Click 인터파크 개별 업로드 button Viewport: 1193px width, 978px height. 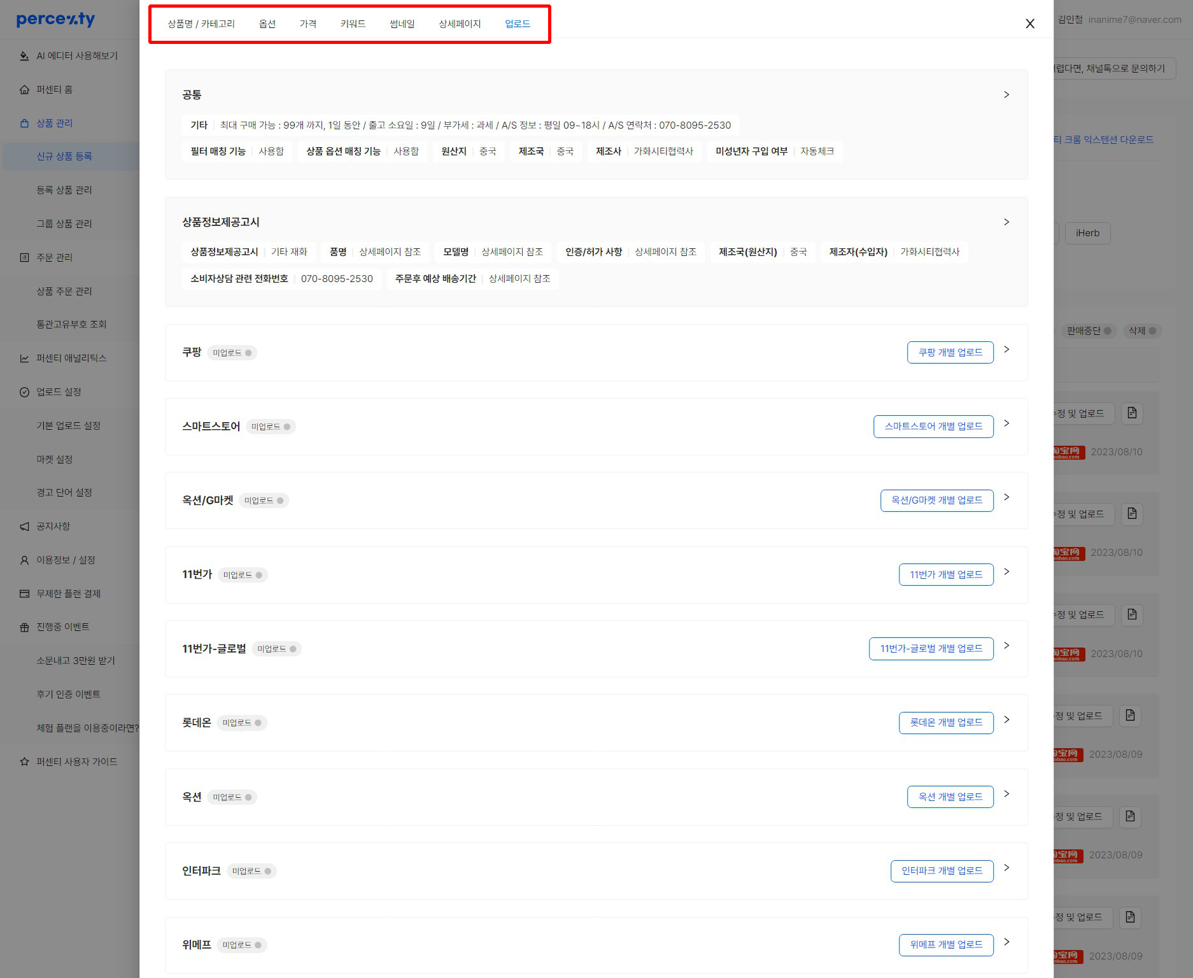tap(942, 871)
